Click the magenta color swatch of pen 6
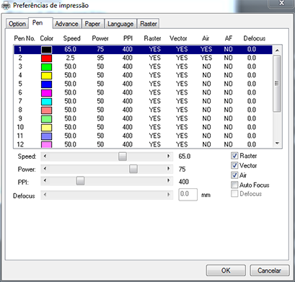Screen dimensions: 295x282 tap(46, 93)
